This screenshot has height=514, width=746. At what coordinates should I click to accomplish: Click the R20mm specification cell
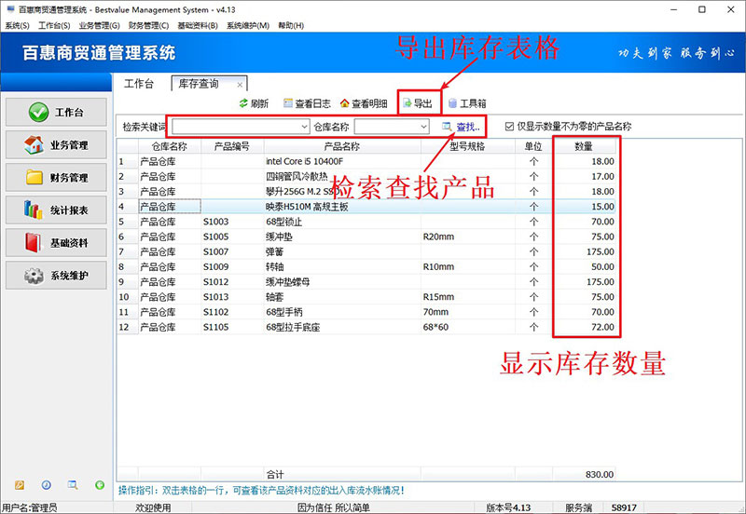pos(468,237)
